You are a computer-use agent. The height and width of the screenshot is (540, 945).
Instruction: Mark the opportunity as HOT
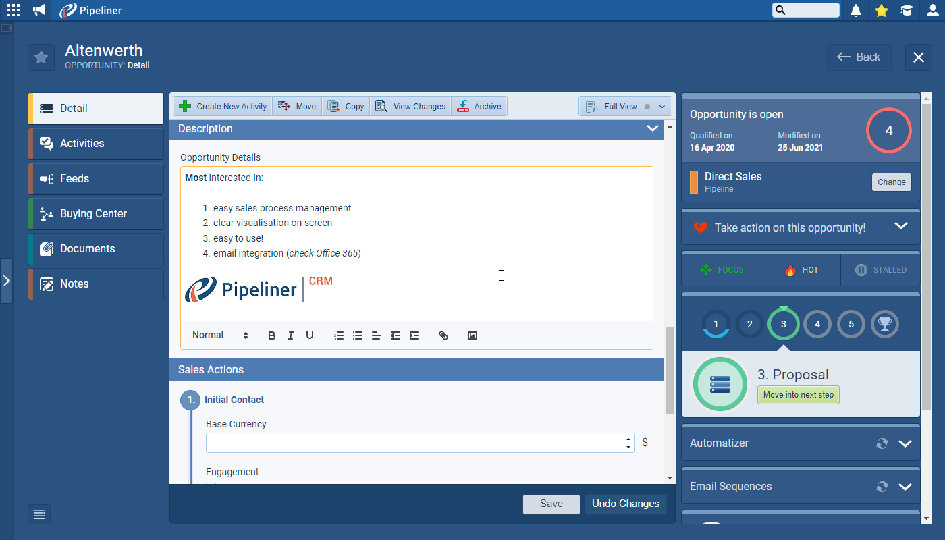(801, 269)
